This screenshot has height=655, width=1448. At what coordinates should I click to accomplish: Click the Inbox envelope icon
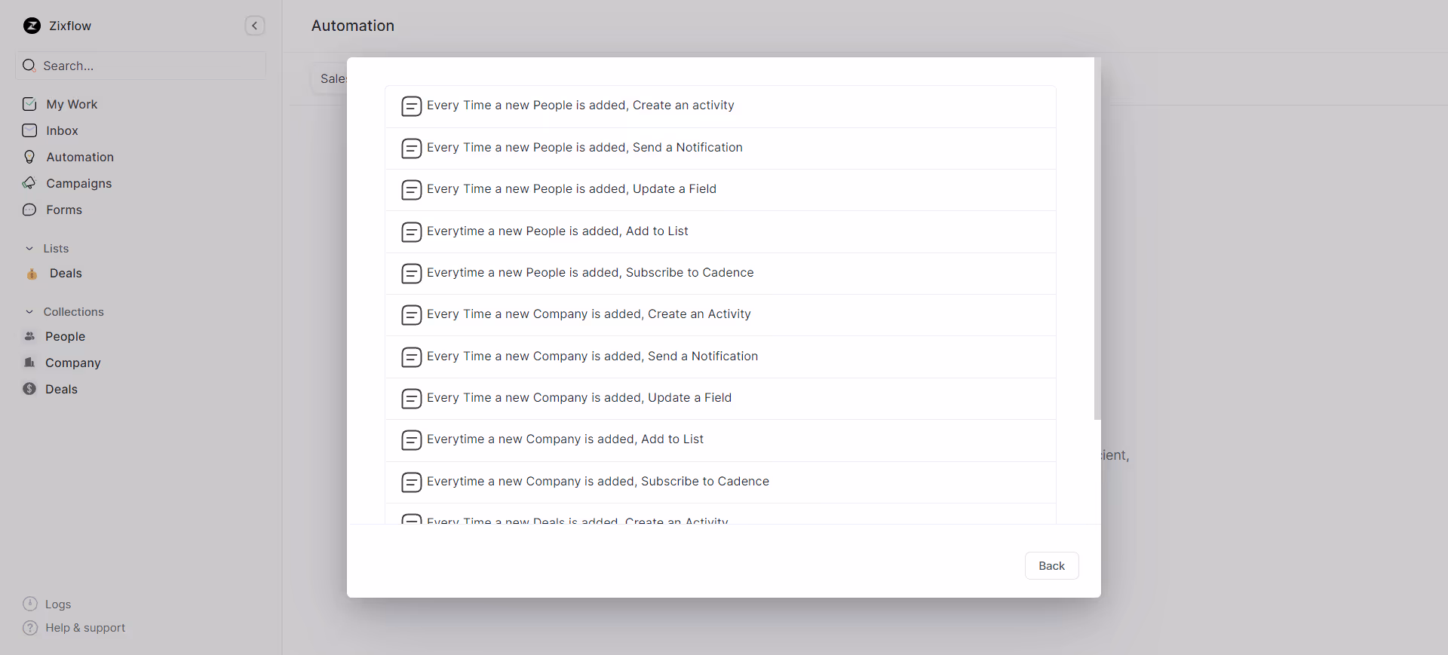tap(29, 130)
